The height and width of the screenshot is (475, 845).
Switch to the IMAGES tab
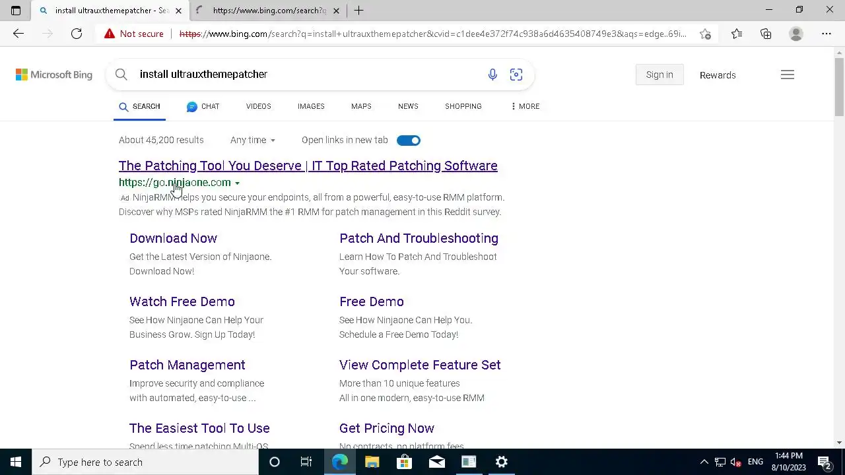(x=311, y=106)
